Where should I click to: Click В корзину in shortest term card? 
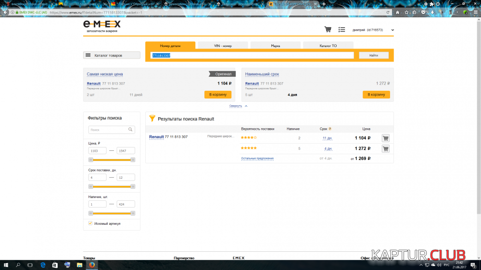(x=376, y=94)
